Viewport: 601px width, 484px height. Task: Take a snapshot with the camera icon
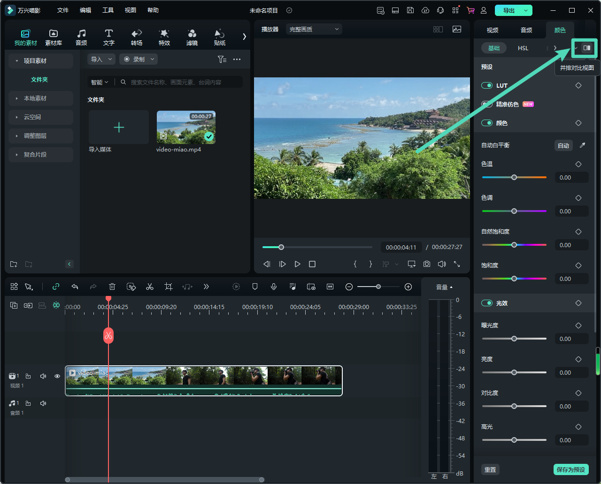coord(426,264)
